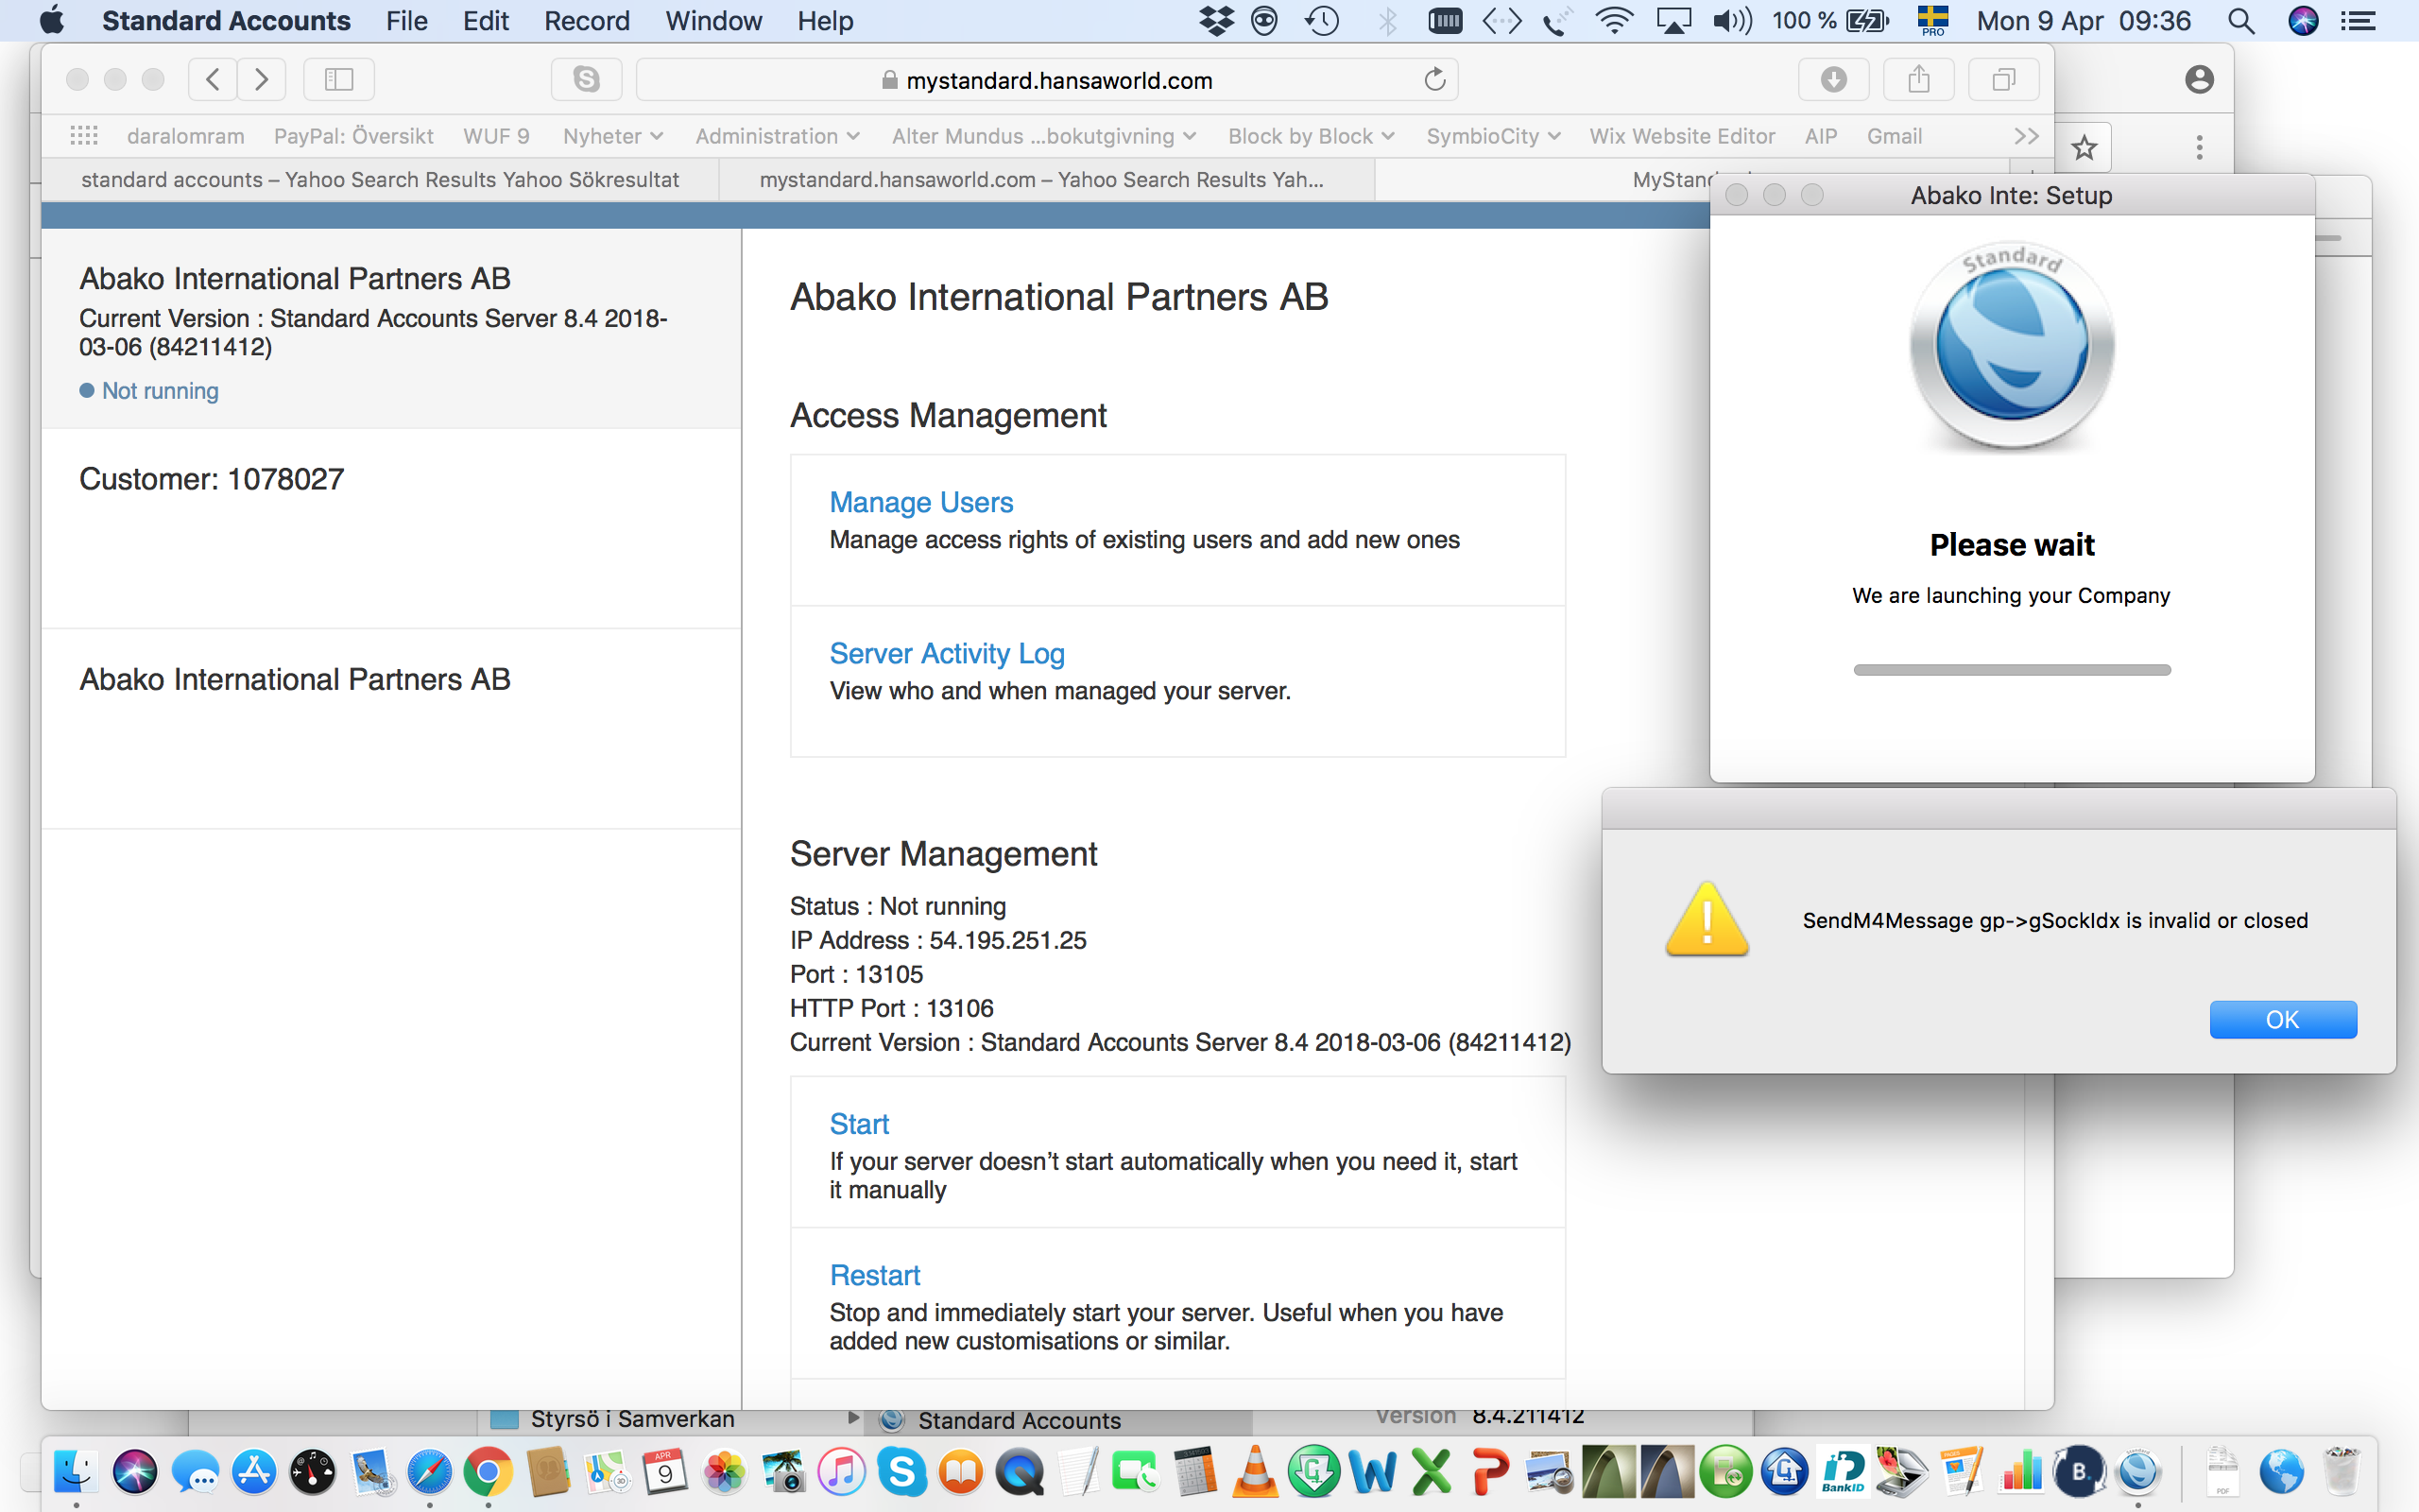This screenshot has height=1512, width=2419.
Task: Open Microsoft Word from the Dock
Action: click(1372, 1472)
